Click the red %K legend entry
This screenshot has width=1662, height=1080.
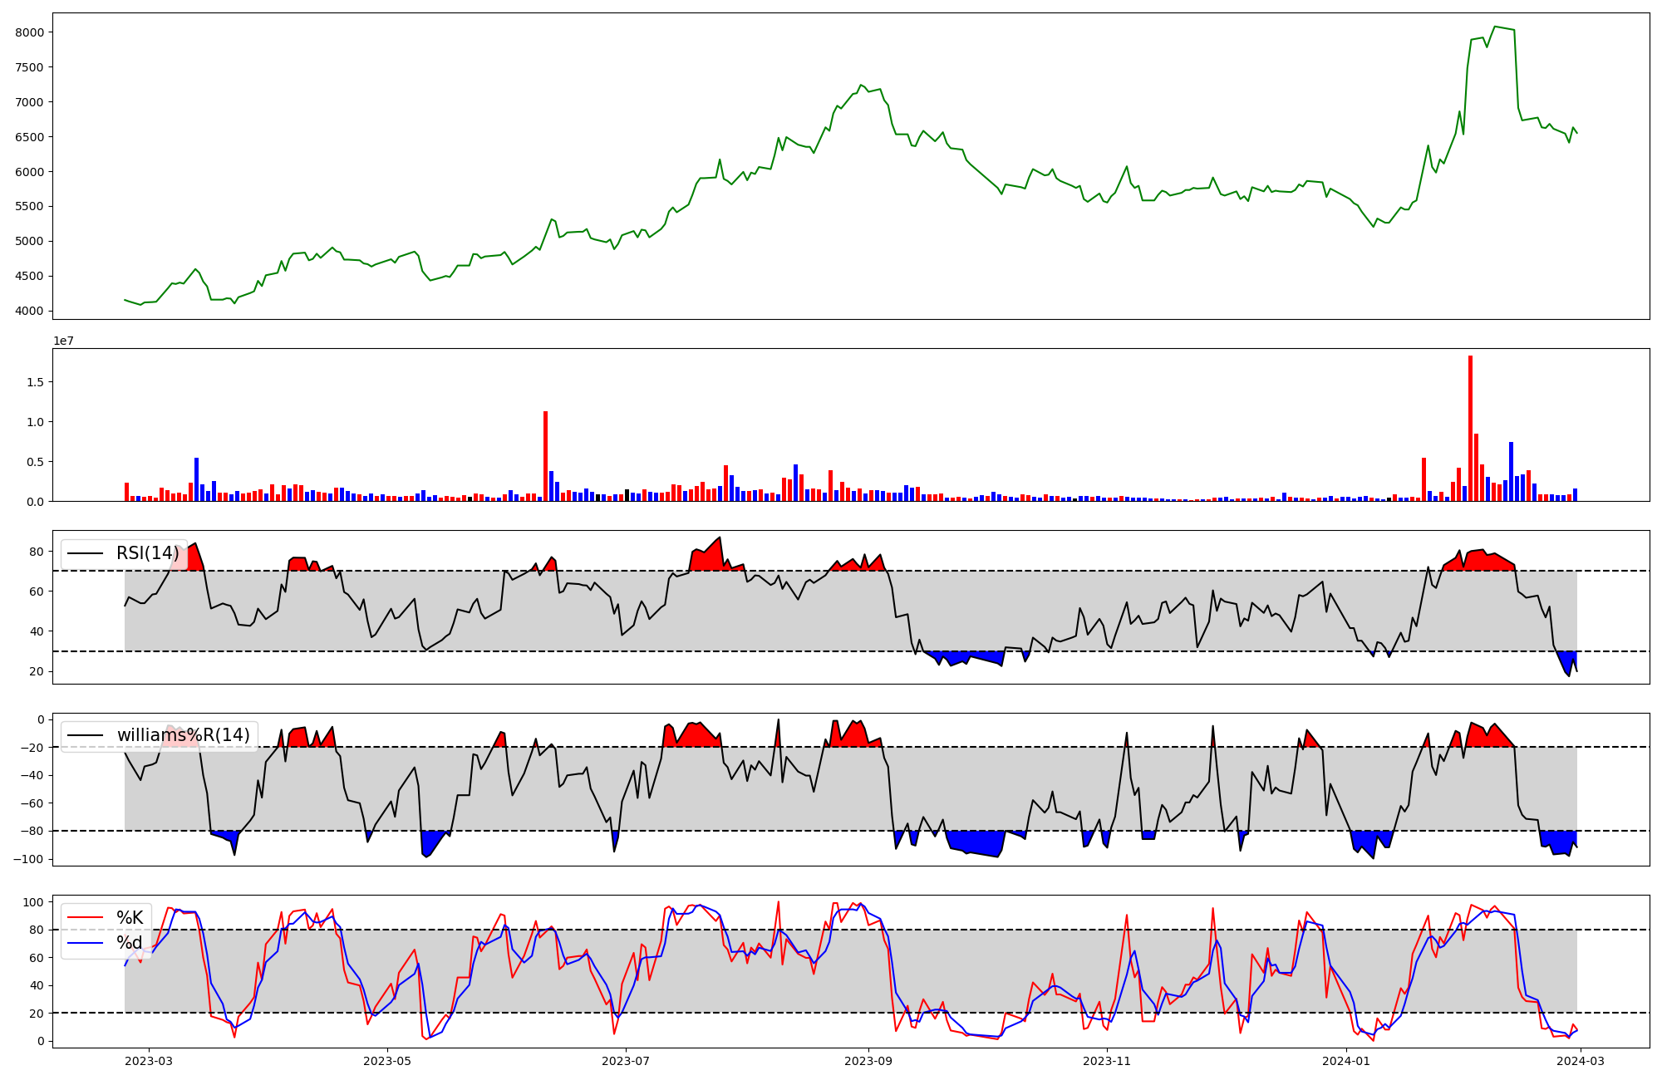click(129, 918)
